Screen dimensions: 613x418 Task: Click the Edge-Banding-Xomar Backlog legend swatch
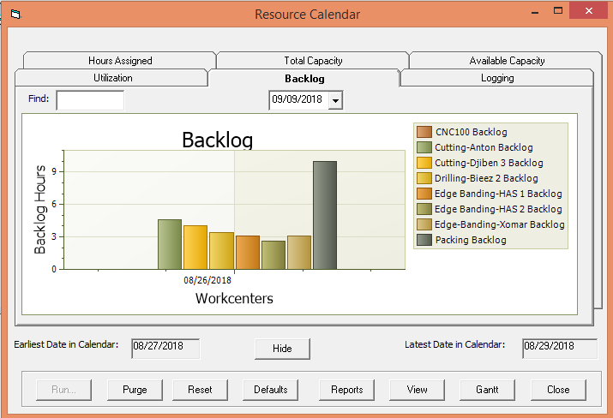pyautogui.click(x=424, y=224)
